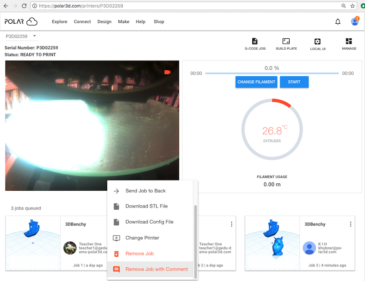Open the Shop menu

[159, 21]
